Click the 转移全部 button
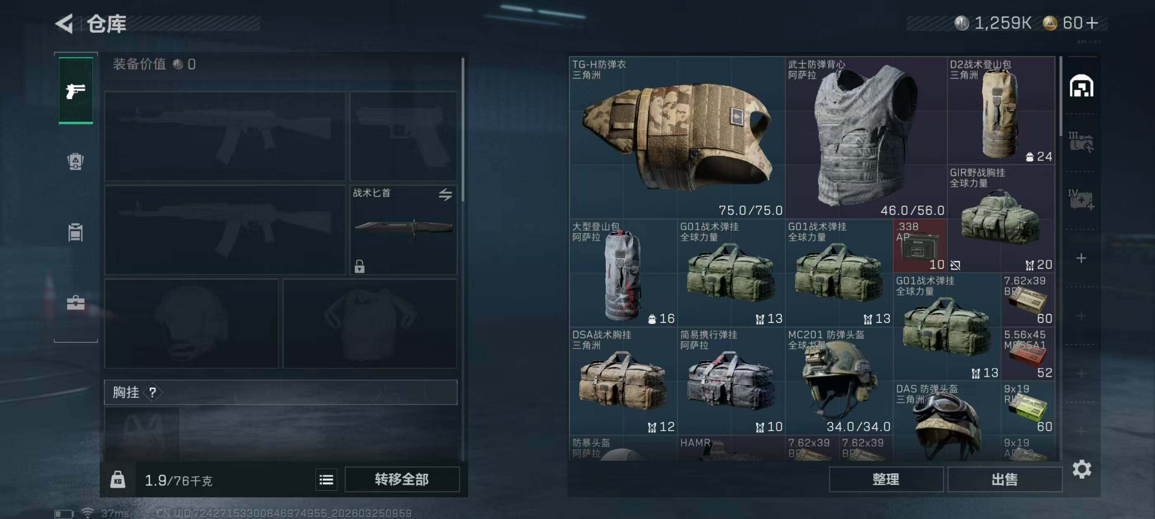This screenshot has height=519, width=1155. [x=402, y=479]
